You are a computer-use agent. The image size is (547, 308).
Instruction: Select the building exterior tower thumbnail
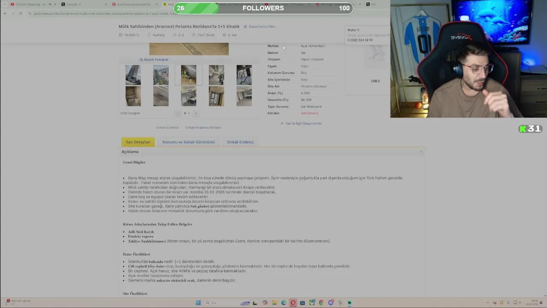(x=133, y=75)
